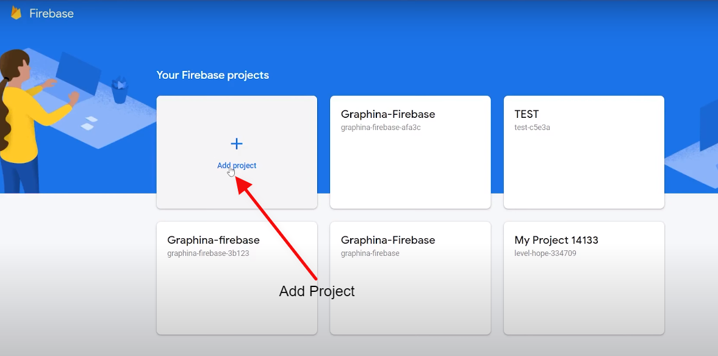Click the plus icon to add project
This screenshot has width=718, height=356.
pos(237,144)
